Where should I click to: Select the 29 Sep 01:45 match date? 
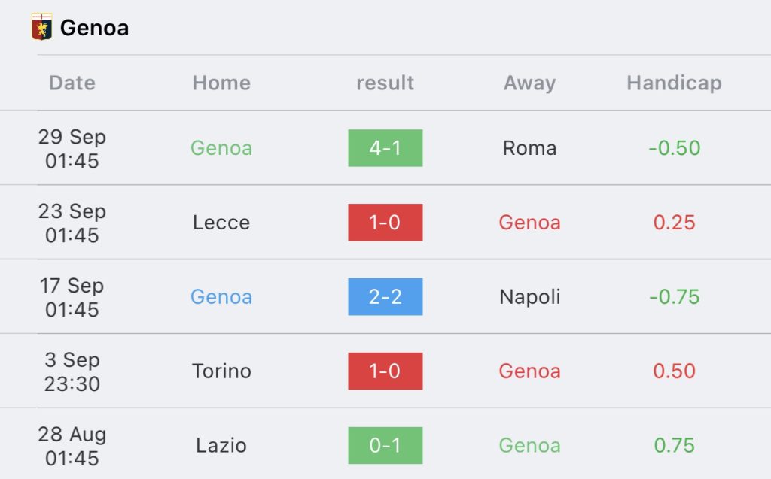72,148
